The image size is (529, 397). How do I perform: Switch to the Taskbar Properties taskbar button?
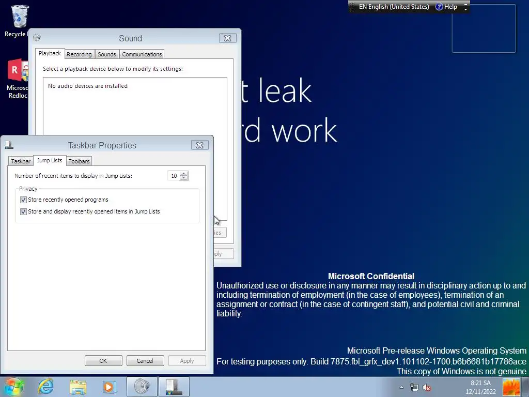(x=174, y=387)
